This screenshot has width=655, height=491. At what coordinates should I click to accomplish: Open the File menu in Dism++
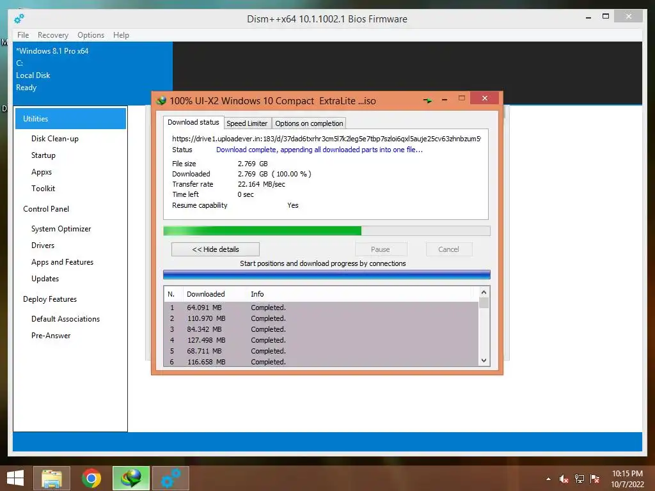[23, 35]
